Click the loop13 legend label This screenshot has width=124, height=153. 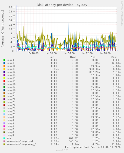tap(11, 75)
